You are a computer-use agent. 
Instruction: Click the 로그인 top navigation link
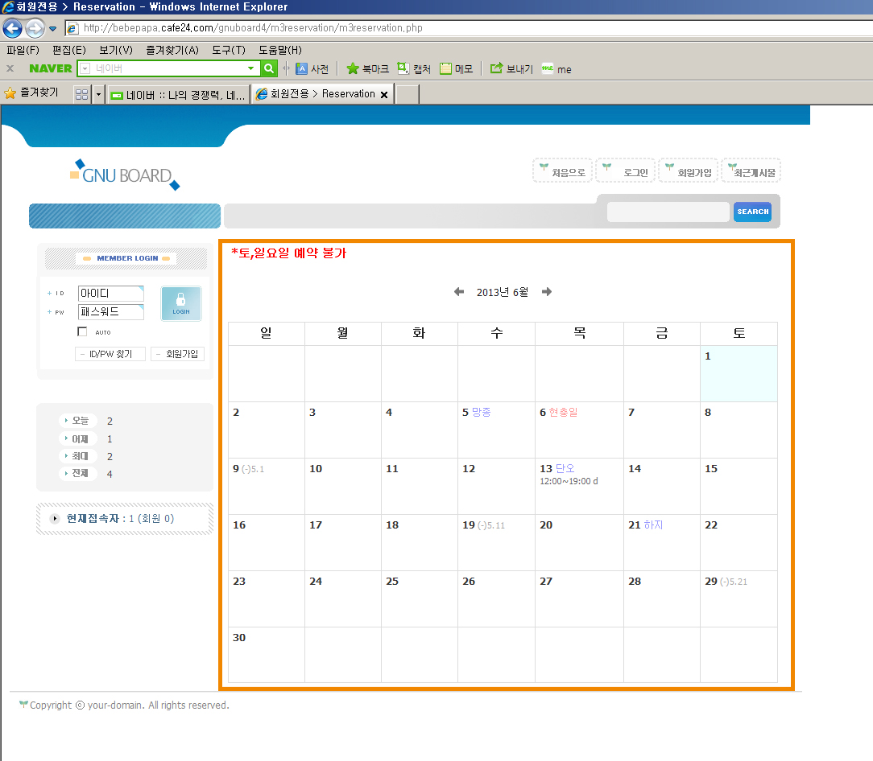coord(625,171)
